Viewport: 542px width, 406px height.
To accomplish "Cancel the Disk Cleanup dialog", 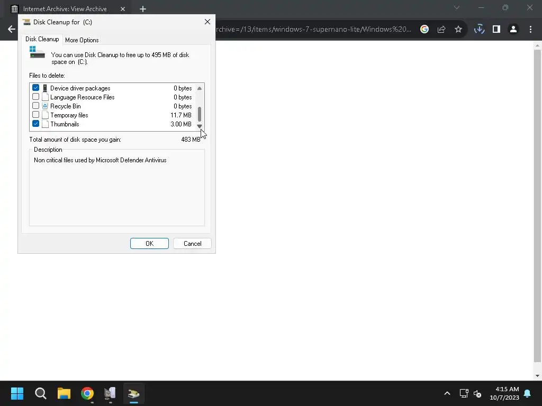I will (x=192, y=243).
